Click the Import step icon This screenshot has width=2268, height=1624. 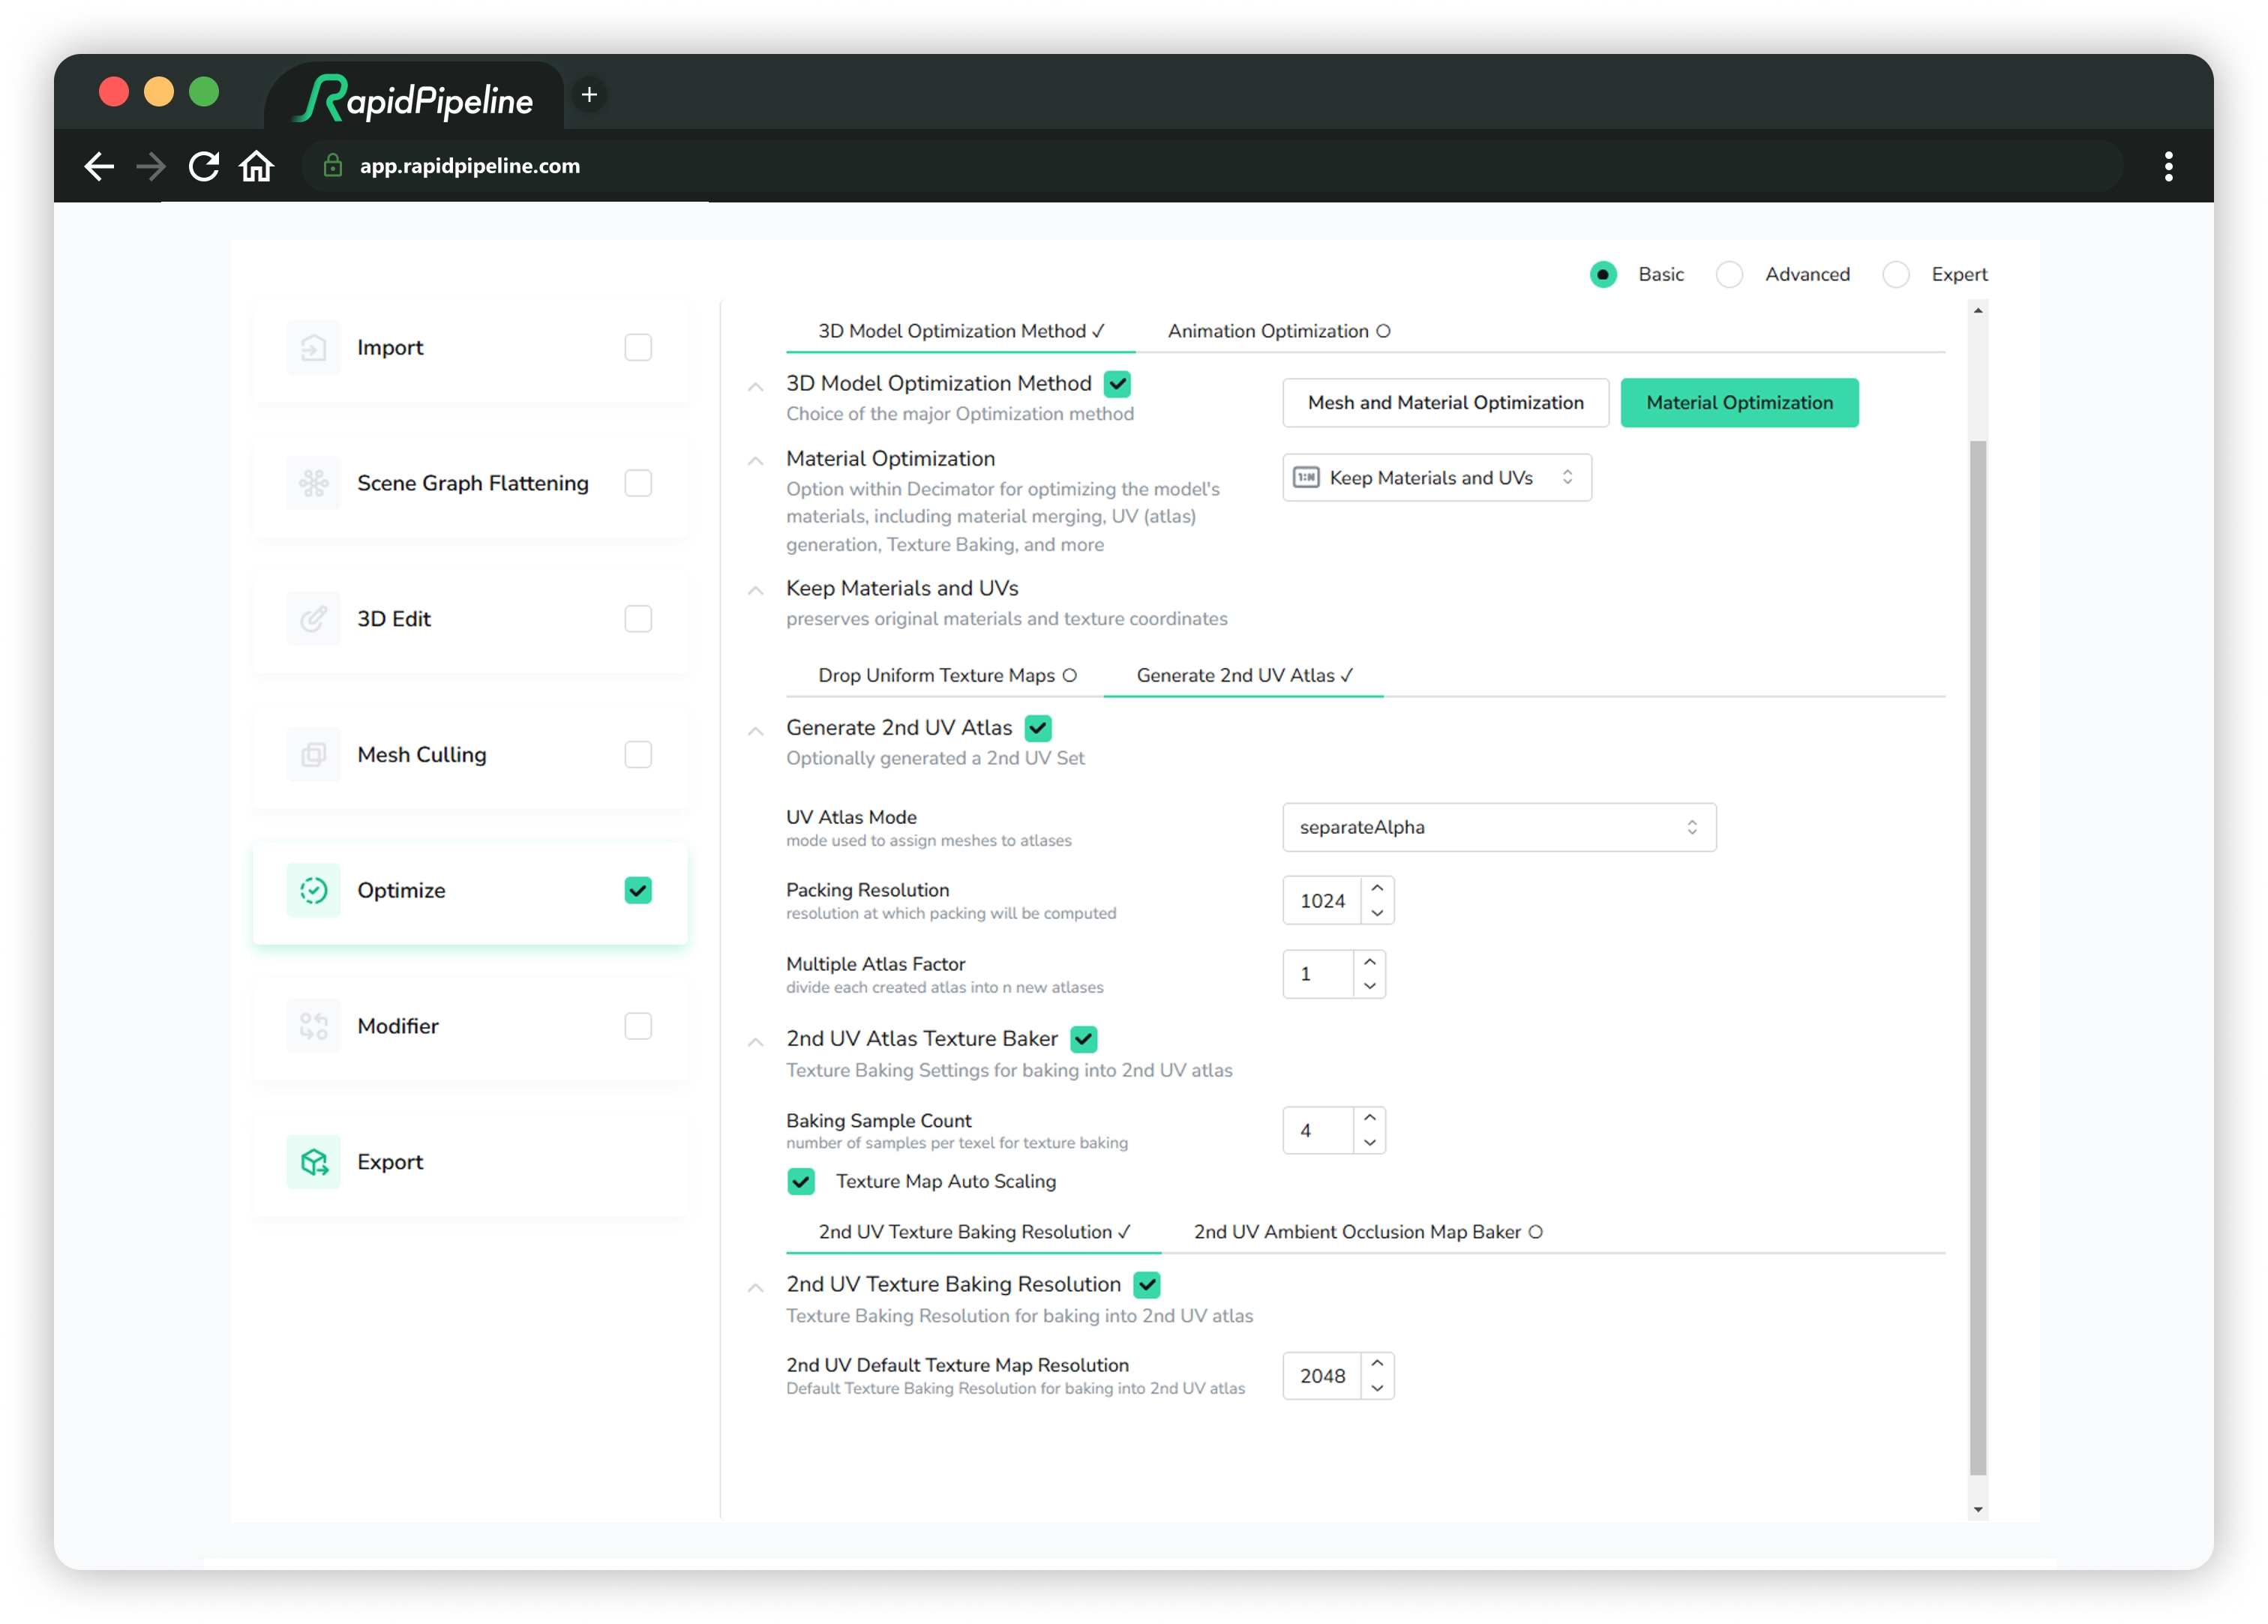tap(313, 347)
